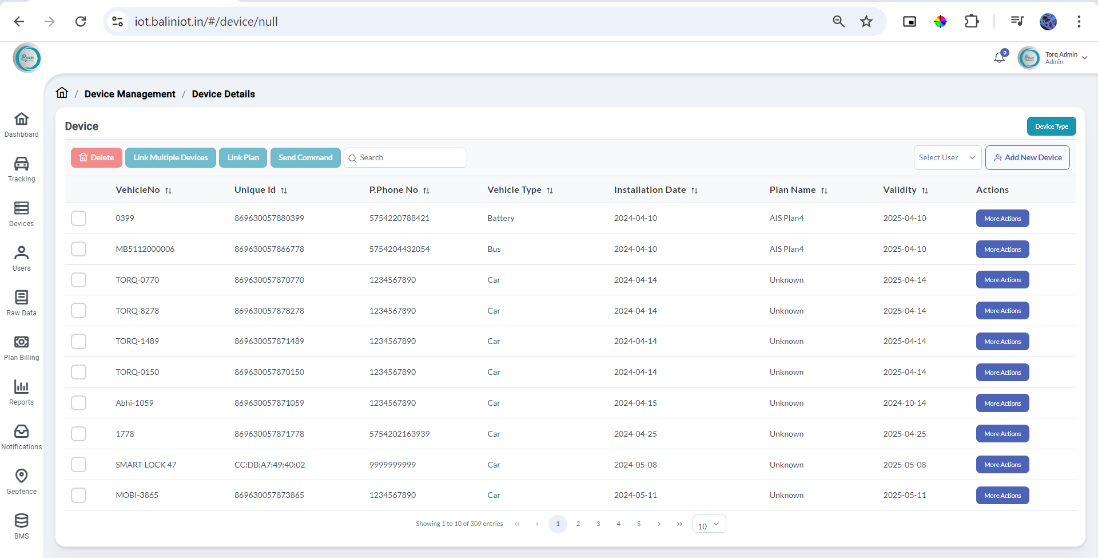Jump to last page double arrow
This screenshot has width=1098, height=558.
pos(679,524)
